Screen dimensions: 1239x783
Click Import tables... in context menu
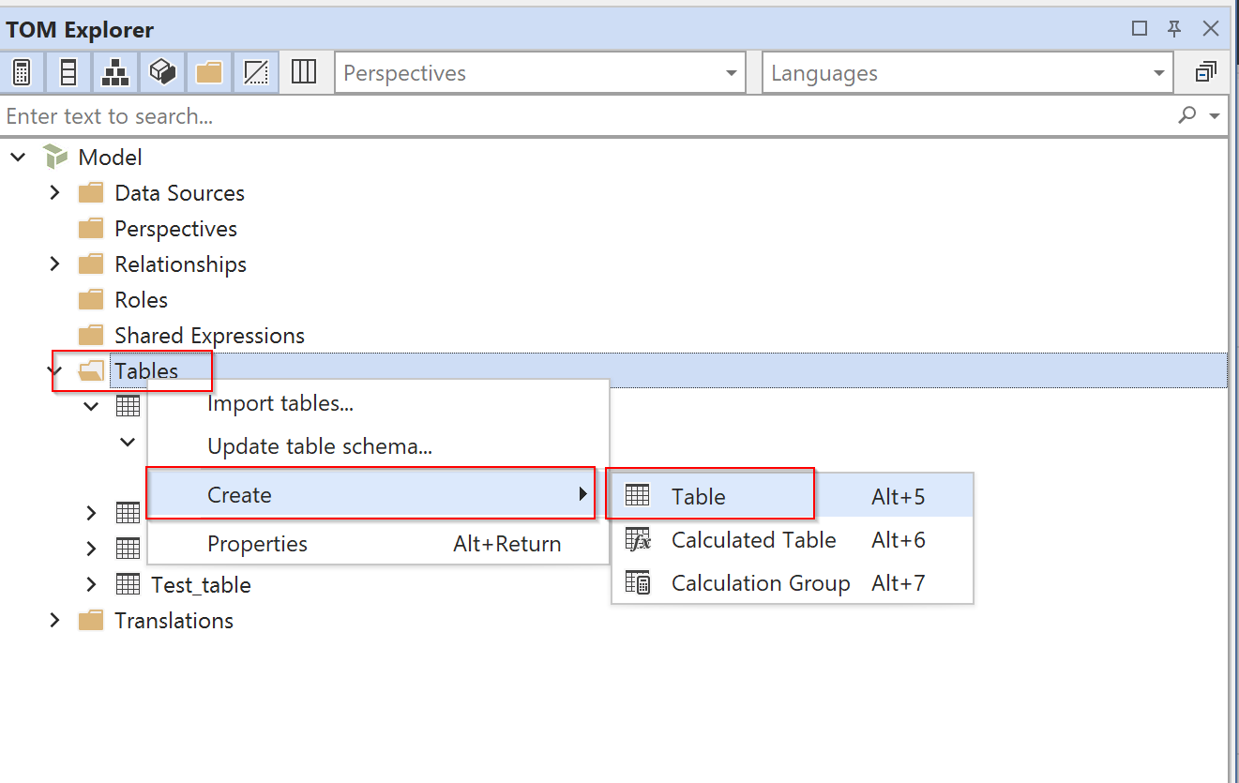280,403
